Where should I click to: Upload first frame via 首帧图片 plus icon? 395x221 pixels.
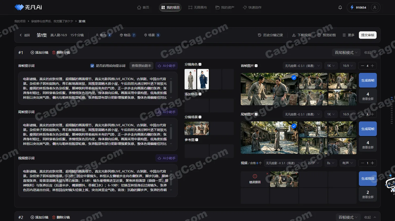(x=256, y=66)
